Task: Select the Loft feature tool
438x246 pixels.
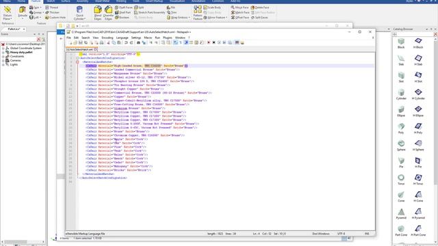Action: (35, 17)
